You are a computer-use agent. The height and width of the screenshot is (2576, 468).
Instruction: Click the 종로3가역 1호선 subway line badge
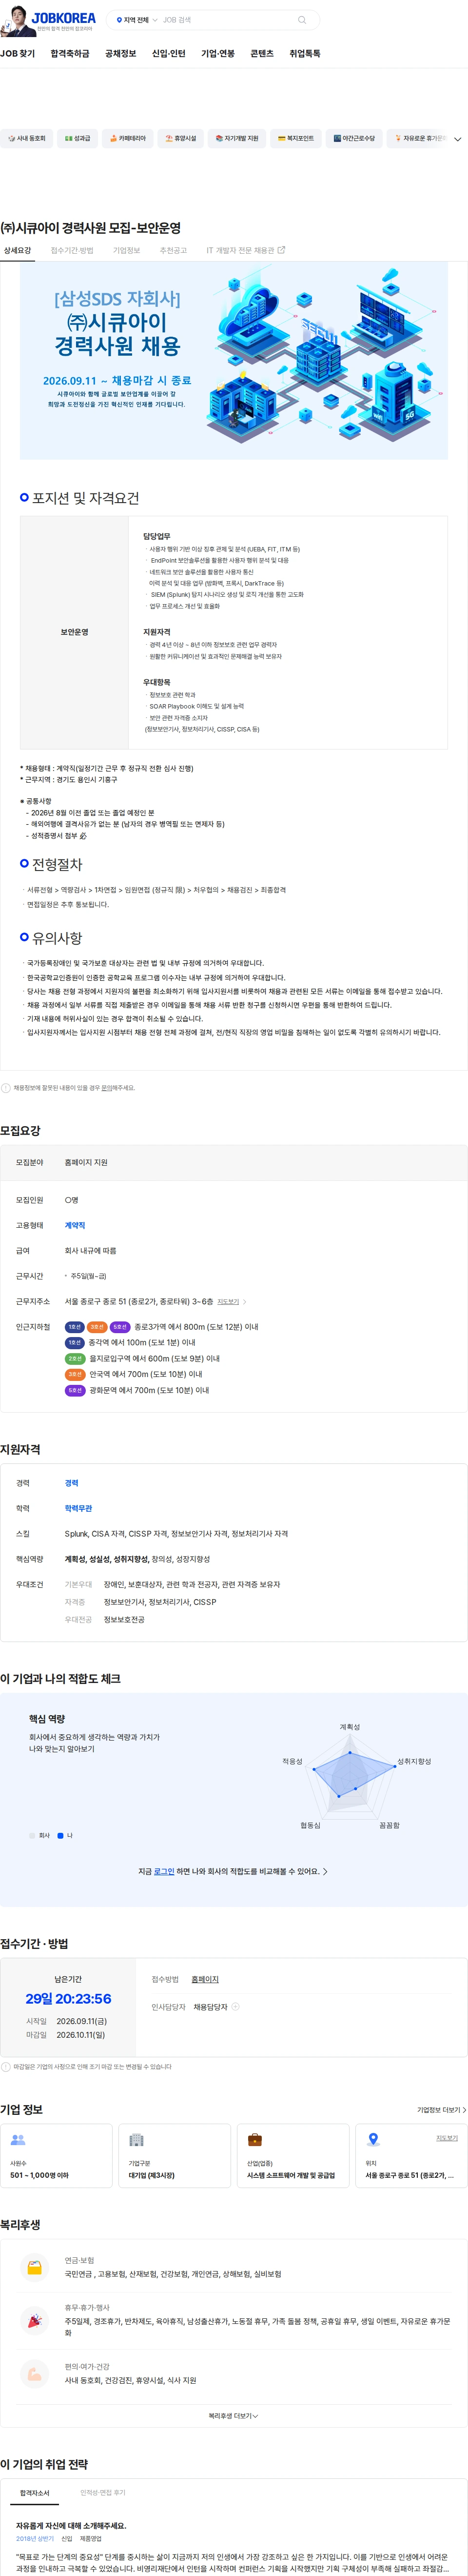click(x=75, y=1327)
